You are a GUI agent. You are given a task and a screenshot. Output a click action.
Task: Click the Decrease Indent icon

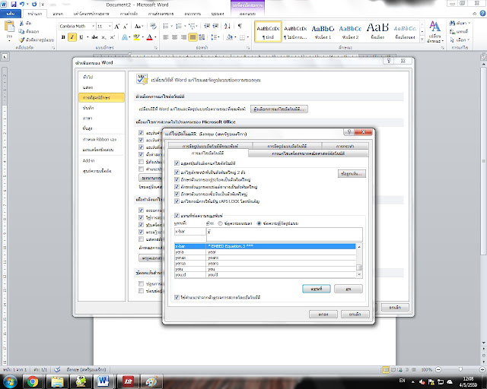coord(207,27)
